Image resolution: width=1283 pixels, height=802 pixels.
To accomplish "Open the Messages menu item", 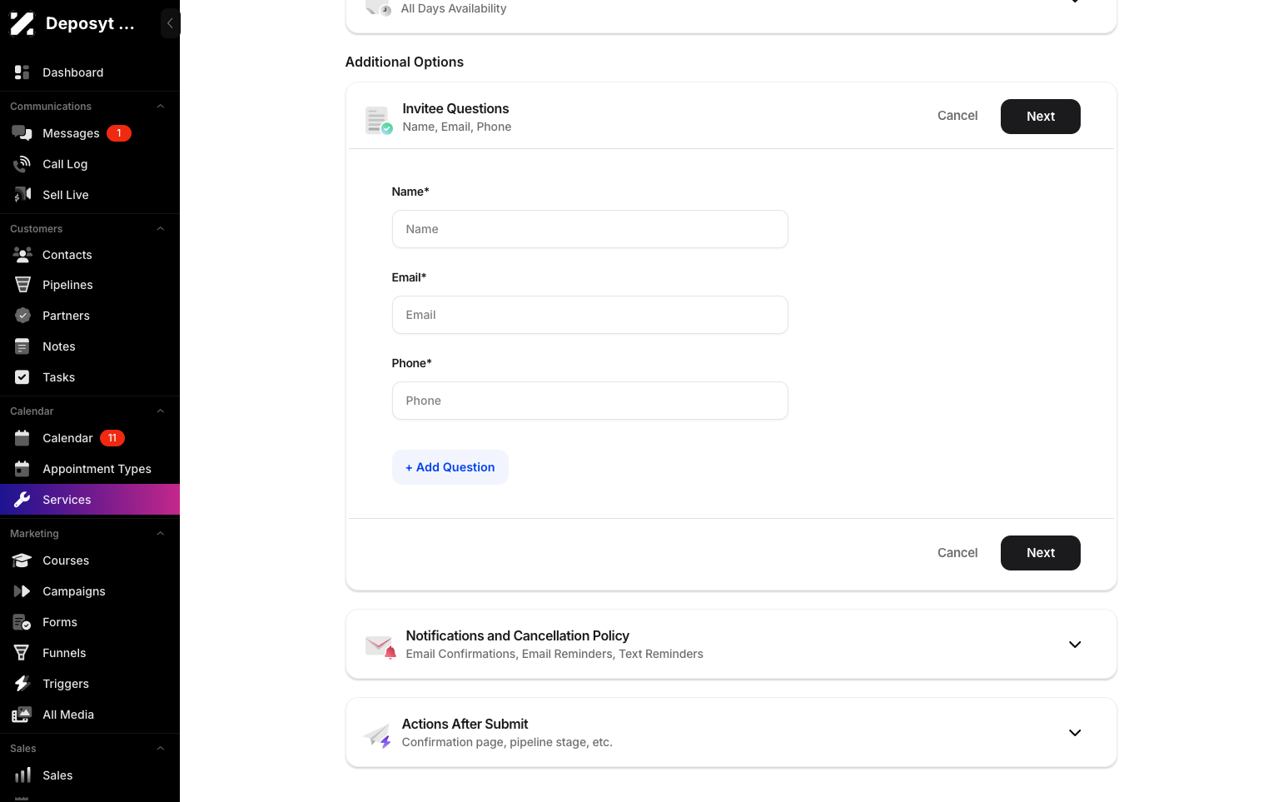I will click(90, 133).
